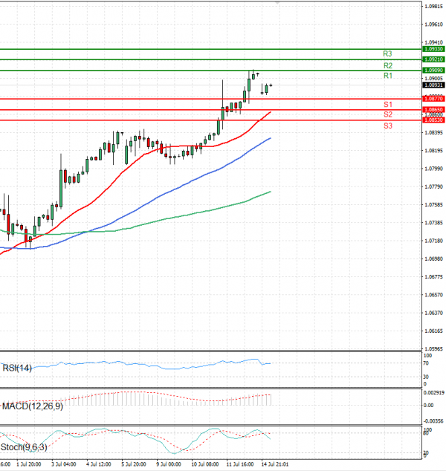Click the S2 support label
This screenshot has width=446, height=471.
pos(388,114)
